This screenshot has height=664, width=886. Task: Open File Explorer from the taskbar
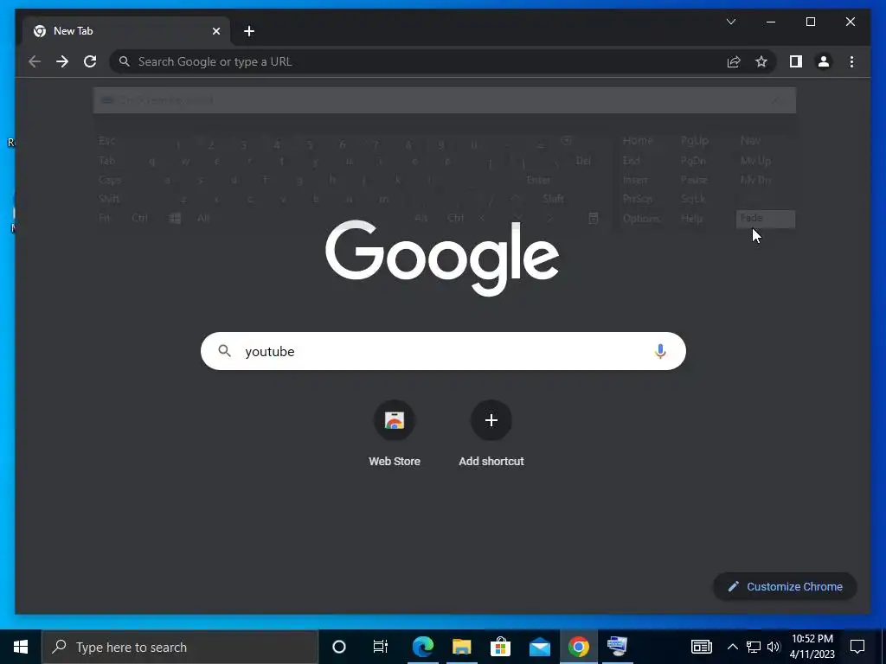462,647
